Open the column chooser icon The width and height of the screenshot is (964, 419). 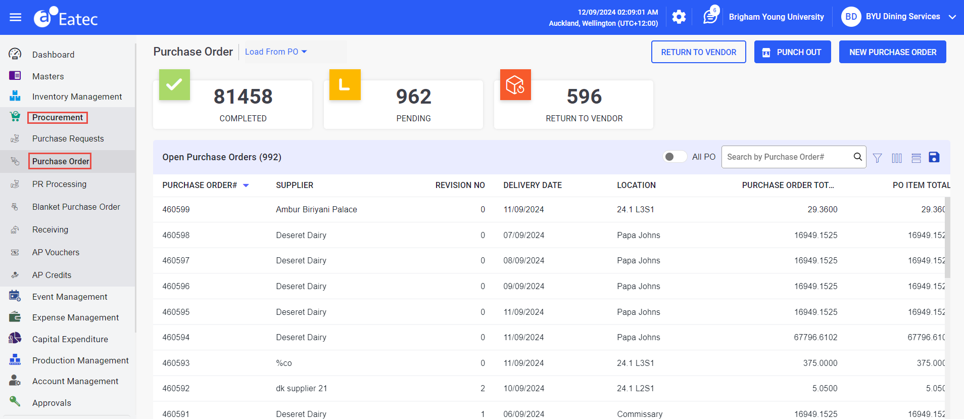coord(897,158)
